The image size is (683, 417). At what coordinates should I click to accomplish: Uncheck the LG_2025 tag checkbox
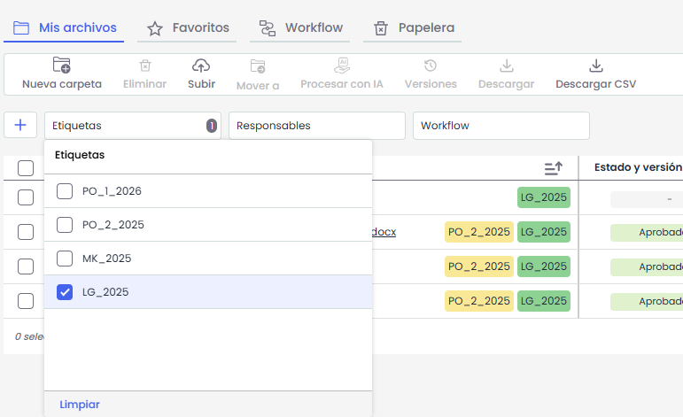pyautogui.click(x=65, y=292)
